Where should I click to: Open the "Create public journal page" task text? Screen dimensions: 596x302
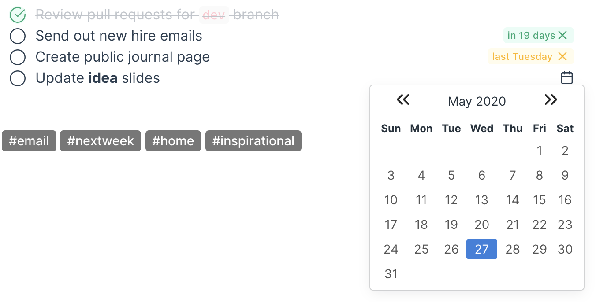click(123, 57)
